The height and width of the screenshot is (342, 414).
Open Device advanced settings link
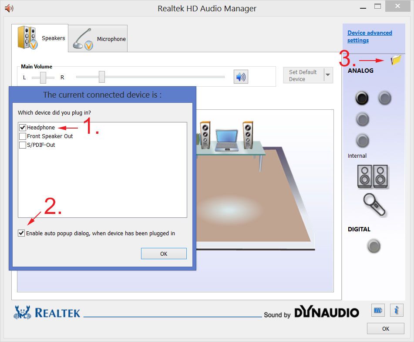click(369, 37)
